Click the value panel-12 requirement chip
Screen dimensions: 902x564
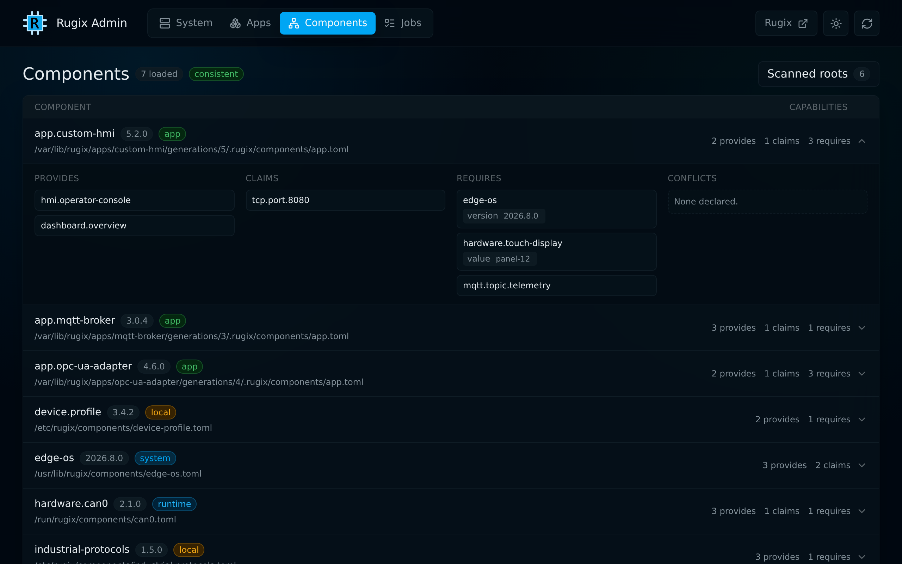point(500,259)
